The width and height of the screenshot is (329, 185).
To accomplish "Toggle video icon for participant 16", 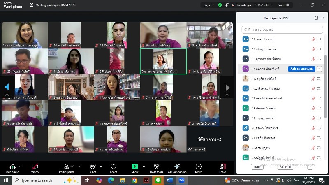I will [x=319, y=88].
